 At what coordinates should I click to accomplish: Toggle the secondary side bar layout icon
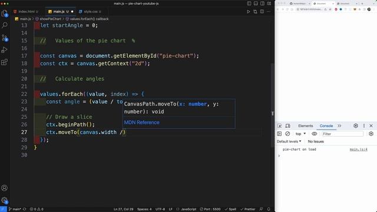coord(263,4)
